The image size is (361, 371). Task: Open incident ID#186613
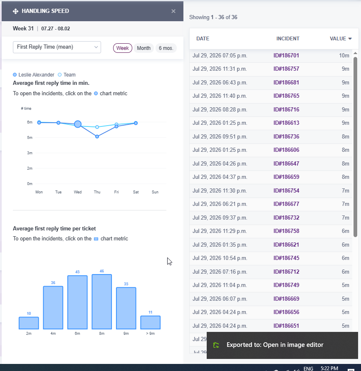(x=286, y=123)
